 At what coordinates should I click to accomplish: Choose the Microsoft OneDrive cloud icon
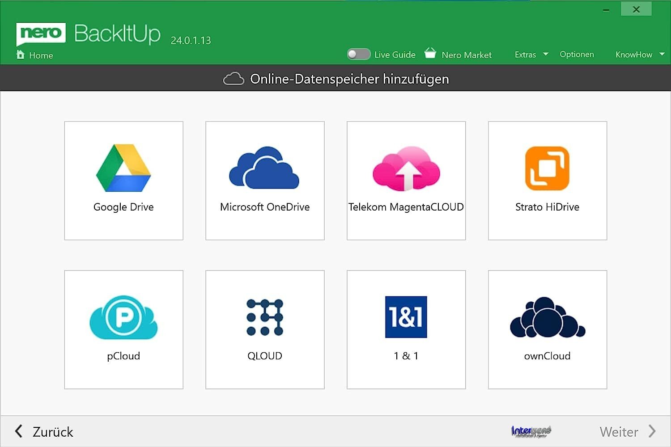tap(264, 168)
